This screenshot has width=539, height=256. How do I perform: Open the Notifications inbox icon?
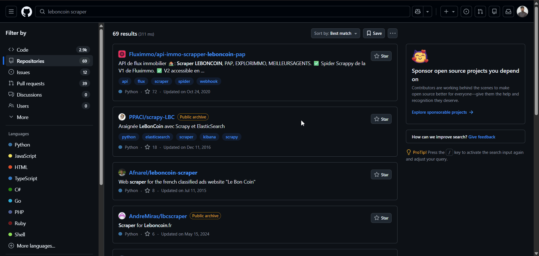tap(508, 12)
